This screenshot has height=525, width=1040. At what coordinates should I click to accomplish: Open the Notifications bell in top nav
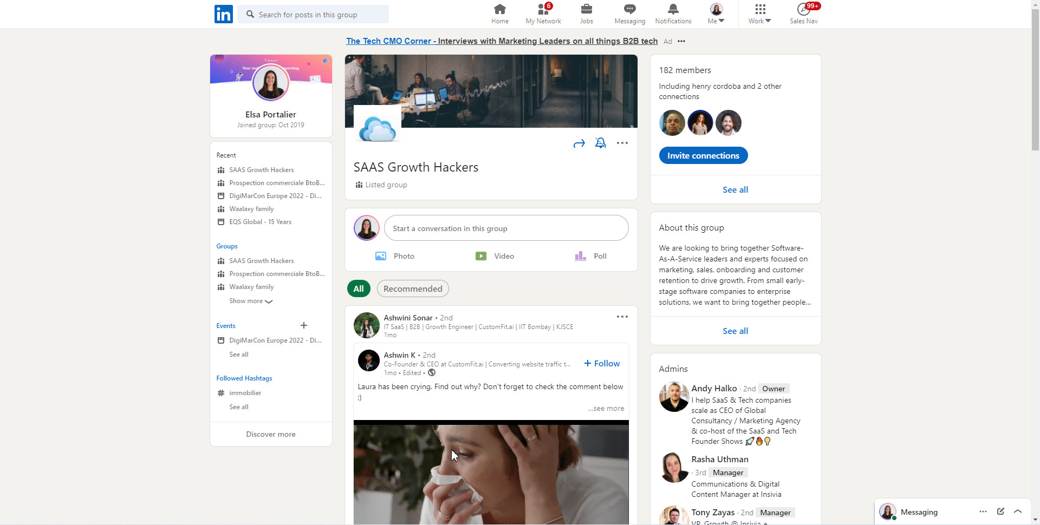point(673,14)
